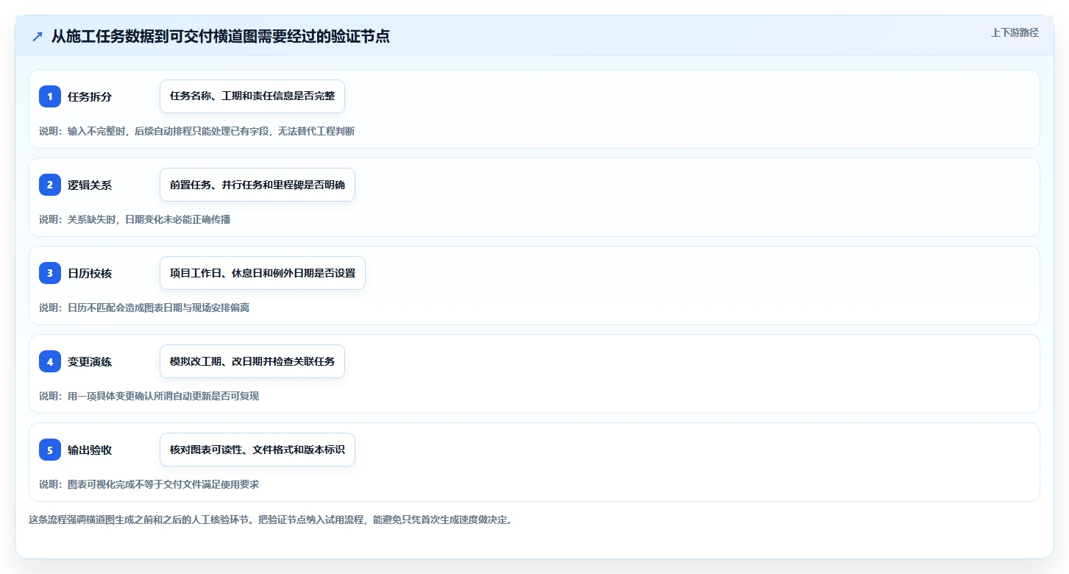The image size is (1069, 574).
Task: Click the 变更演练 step label
Action: click(90, 361)
